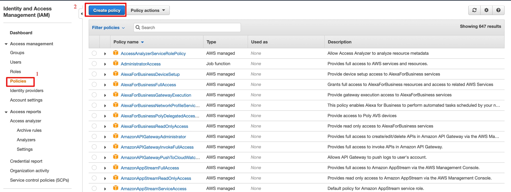Open Account settings in the sidebar
The height and width of the screenshot is (192, 511).
(x=26, y=100)
